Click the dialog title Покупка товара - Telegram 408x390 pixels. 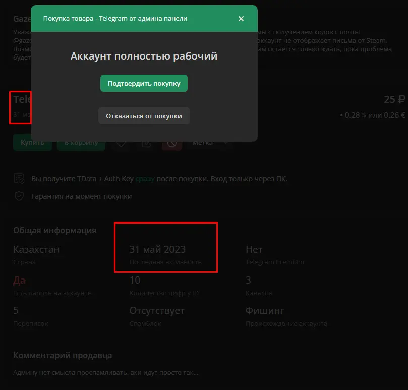coord(115,19)
